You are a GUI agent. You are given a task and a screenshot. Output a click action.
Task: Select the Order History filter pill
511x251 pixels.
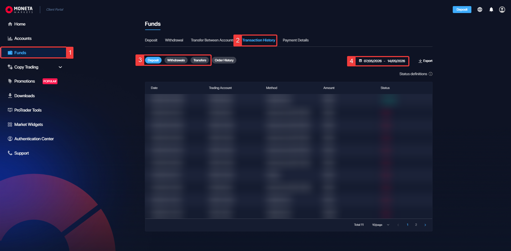[224, 60]
